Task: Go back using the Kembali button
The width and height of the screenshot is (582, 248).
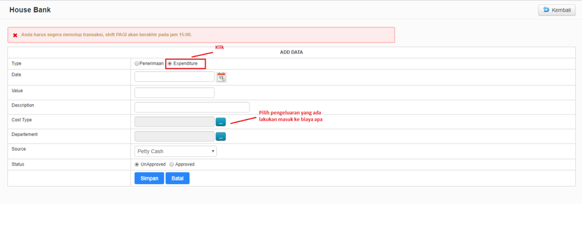Action: point(557,10)
